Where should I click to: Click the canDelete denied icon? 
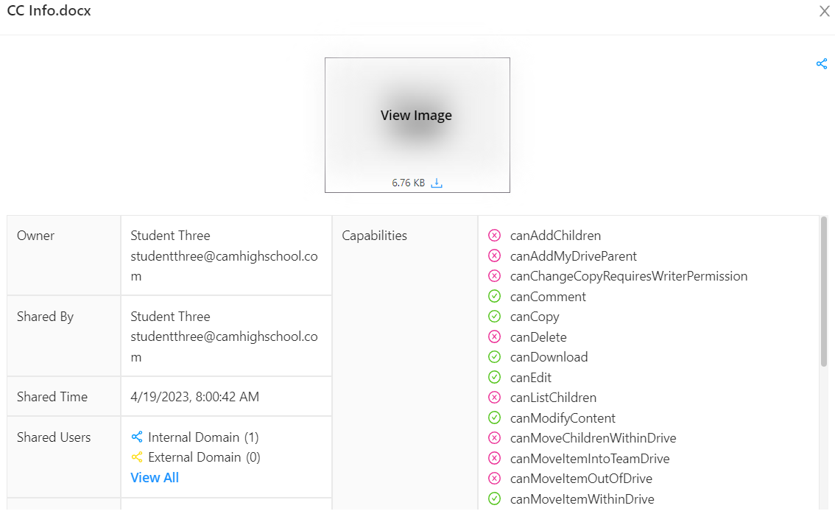(x=495, y=337)
